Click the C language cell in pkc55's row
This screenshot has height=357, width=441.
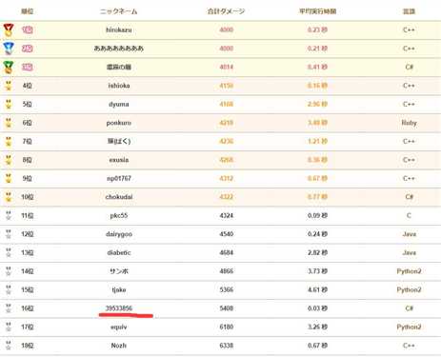(x=409, y=215)
